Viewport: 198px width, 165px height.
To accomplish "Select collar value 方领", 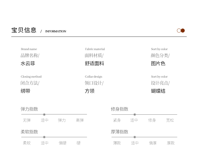I will pos(89,91).
